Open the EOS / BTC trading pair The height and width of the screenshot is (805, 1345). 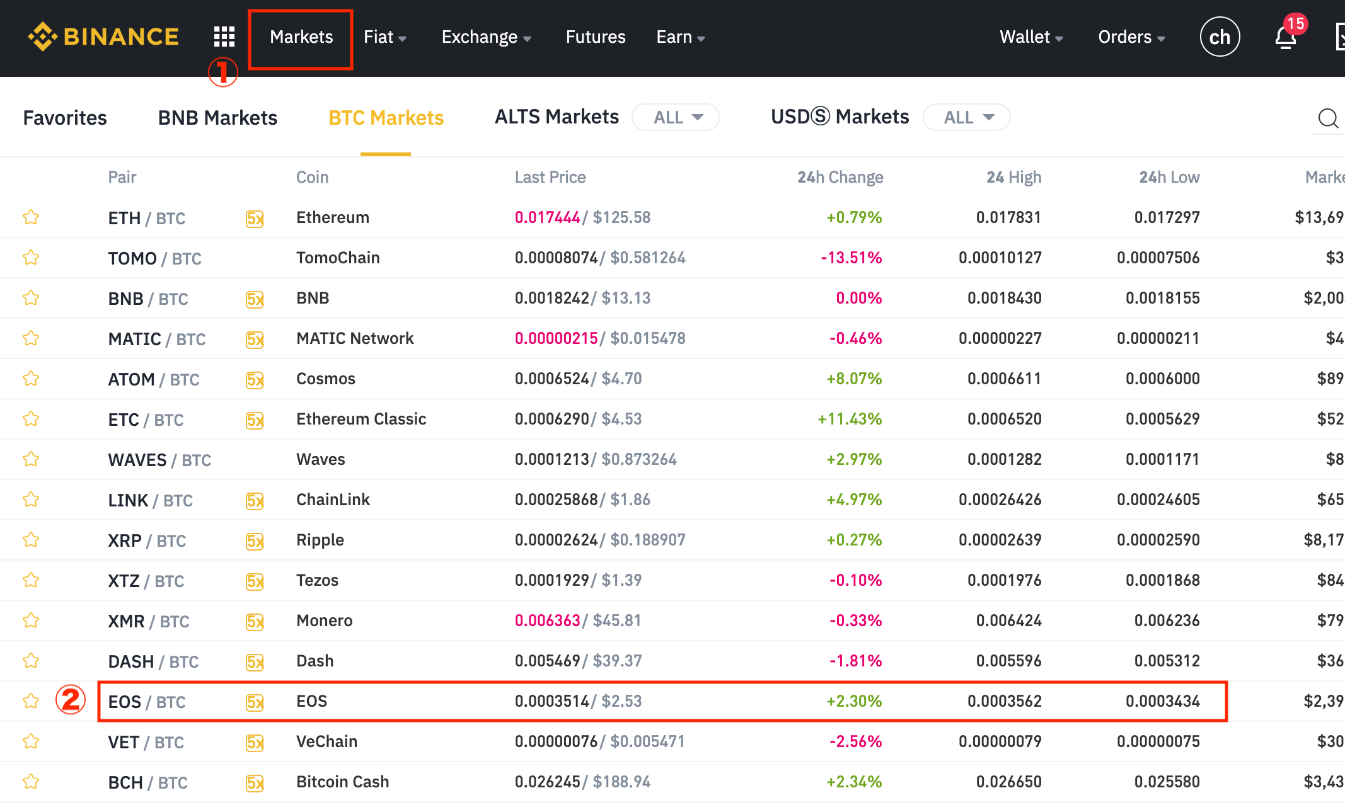147,702
